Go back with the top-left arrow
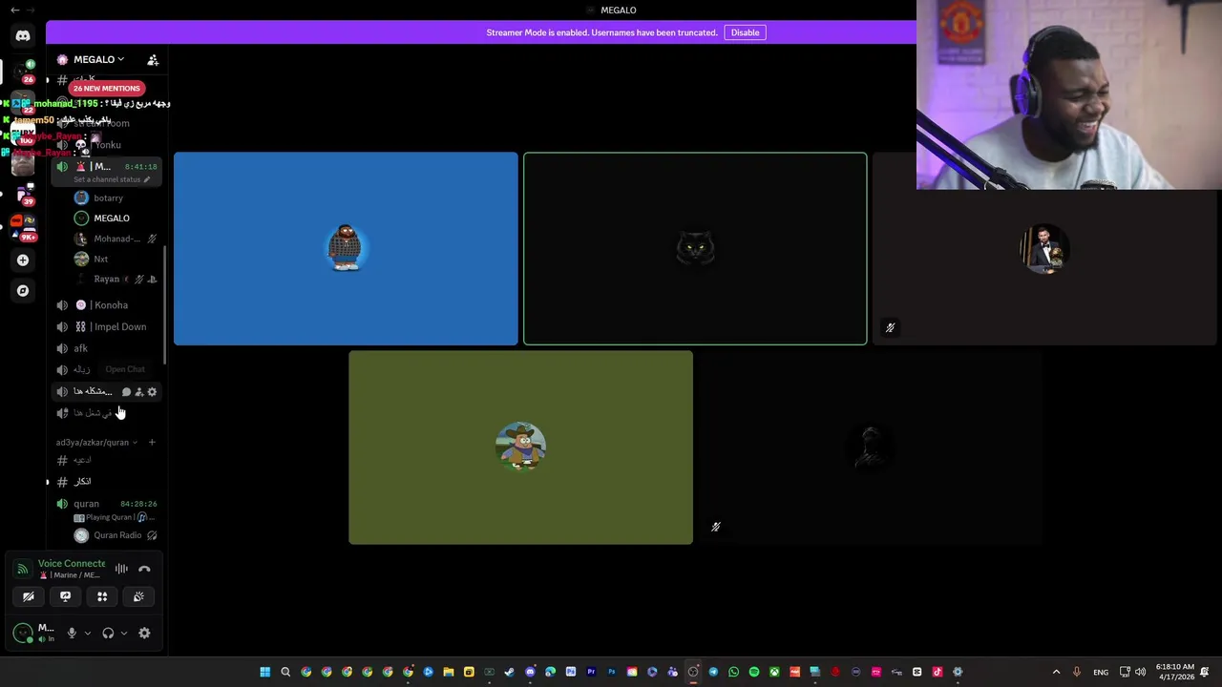The height and width of the screenshot is (687, 1222). click(15, 10)
